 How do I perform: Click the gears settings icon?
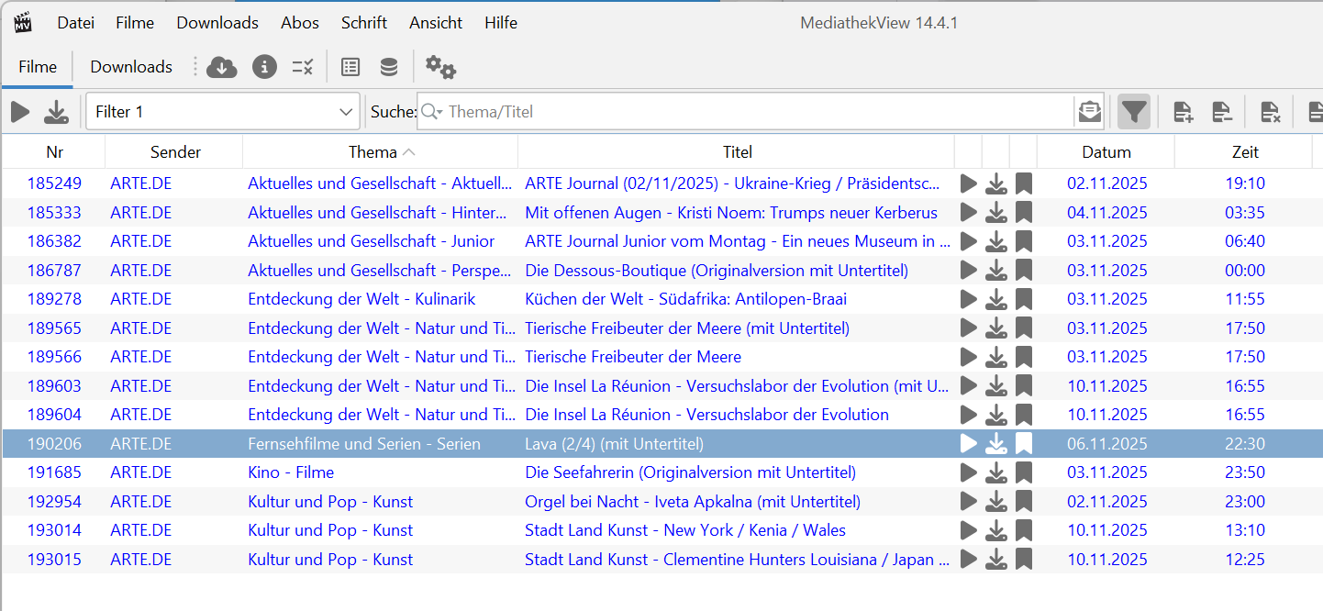(440, 67)
